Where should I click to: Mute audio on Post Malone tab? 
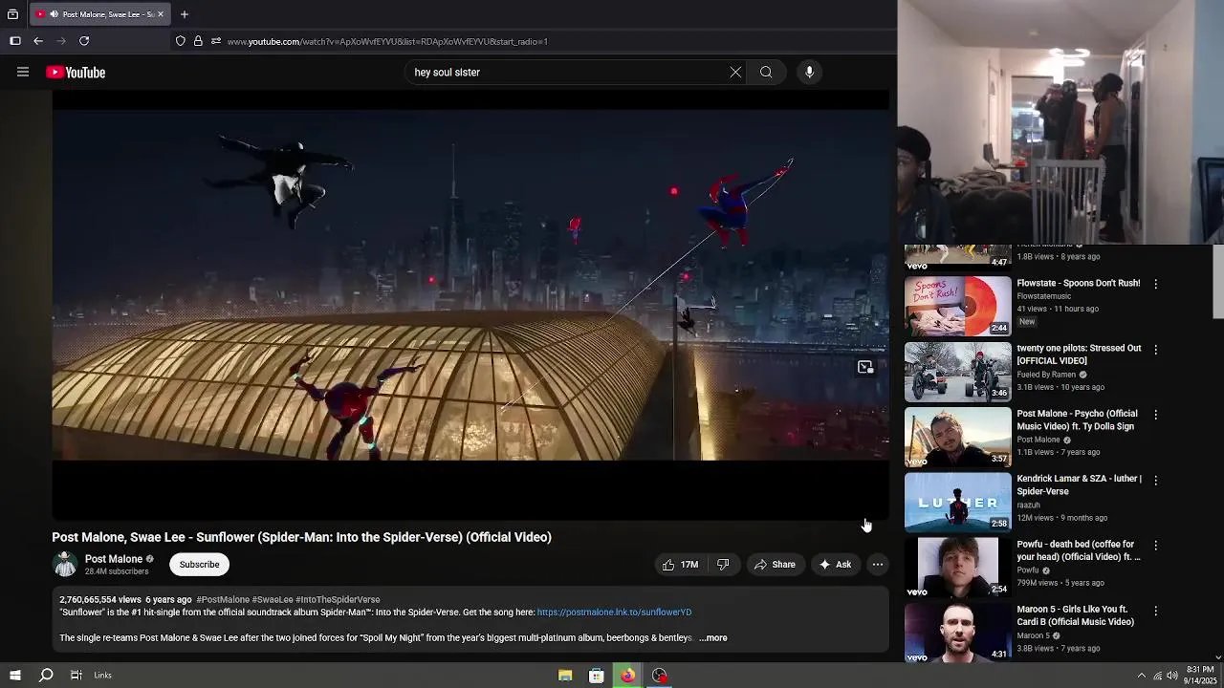click(x=54, y=14)
